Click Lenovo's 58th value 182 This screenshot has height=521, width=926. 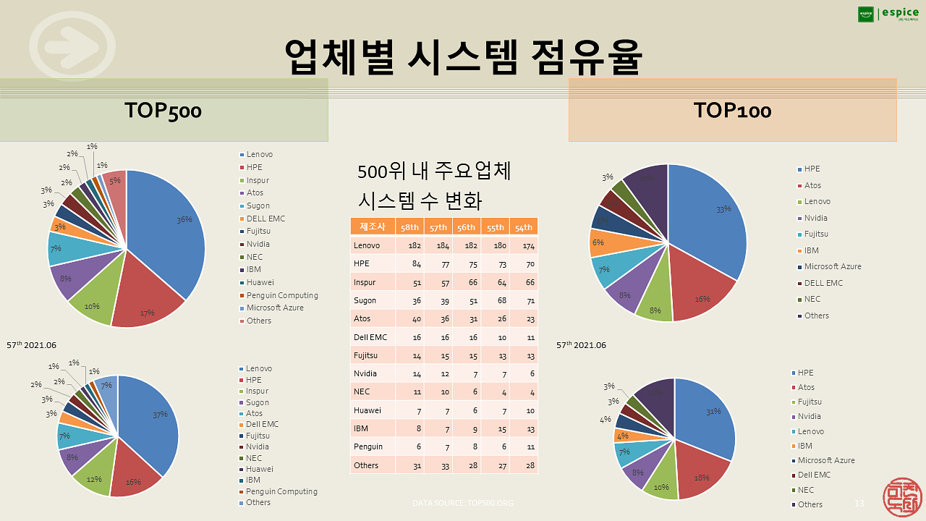point(415,245)
